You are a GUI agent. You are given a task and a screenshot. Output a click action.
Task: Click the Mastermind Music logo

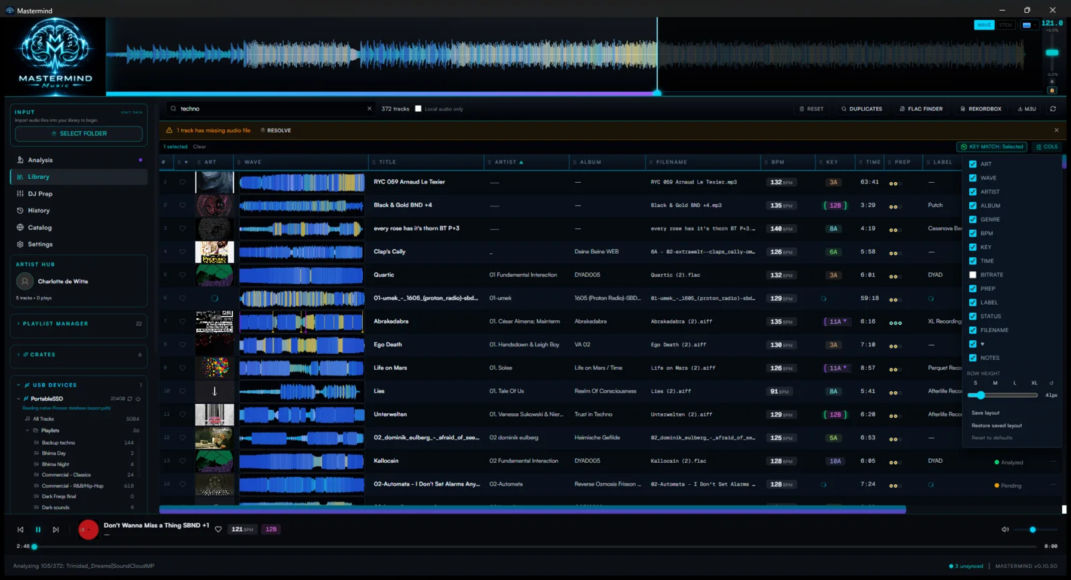click(x=56, y=56)
